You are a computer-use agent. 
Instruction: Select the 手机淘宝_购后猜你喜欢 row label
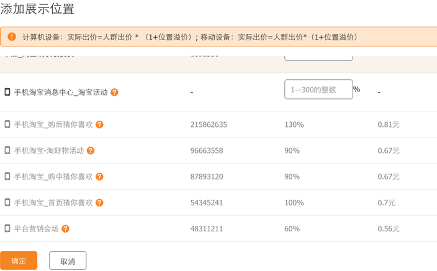click(x=53, y=124)
